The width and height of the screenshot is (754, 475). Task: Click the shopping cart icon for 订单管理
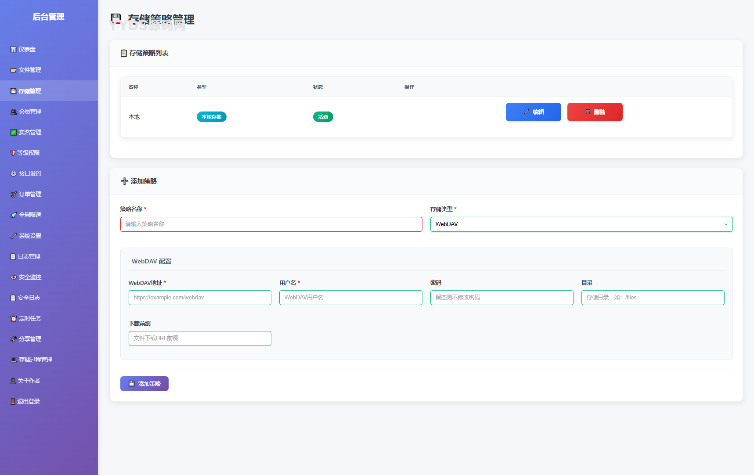pyautogui.click(x=13, y=194)
